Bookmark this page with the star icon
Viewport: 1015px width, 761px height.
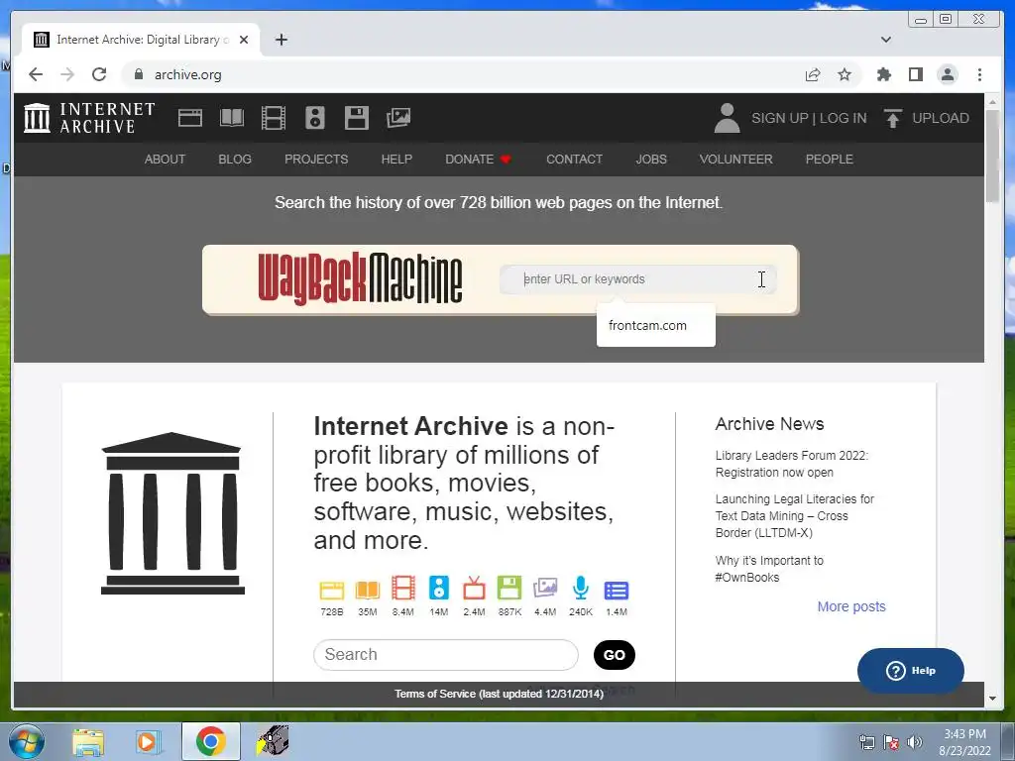point(845,74)
